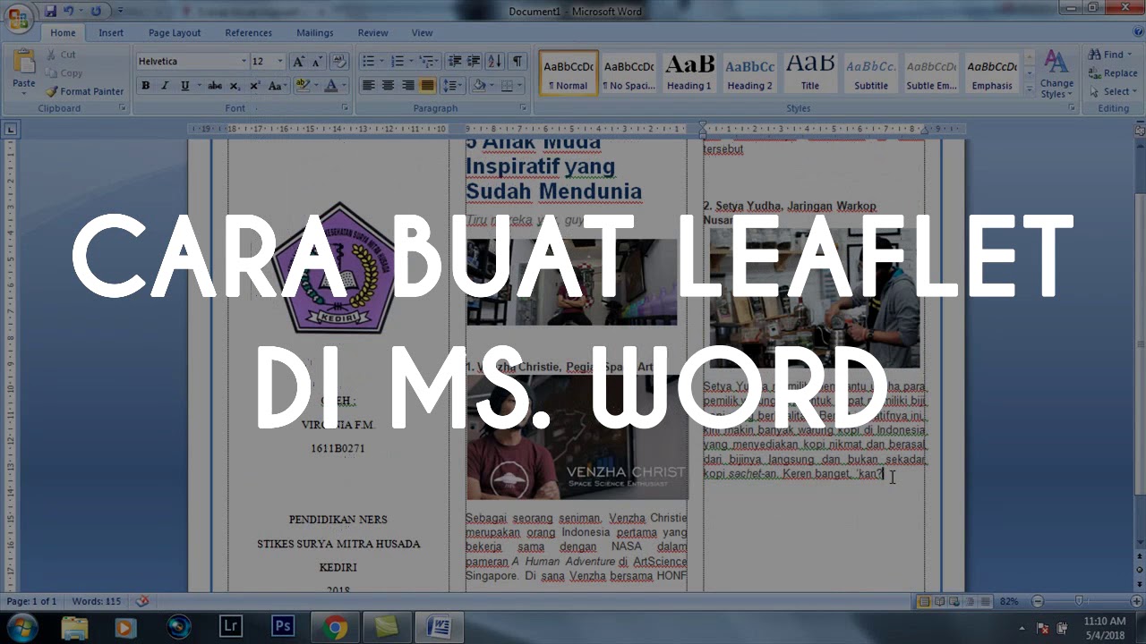Click Replace in Editing group
The image size is (1146, 644).
1113,73
